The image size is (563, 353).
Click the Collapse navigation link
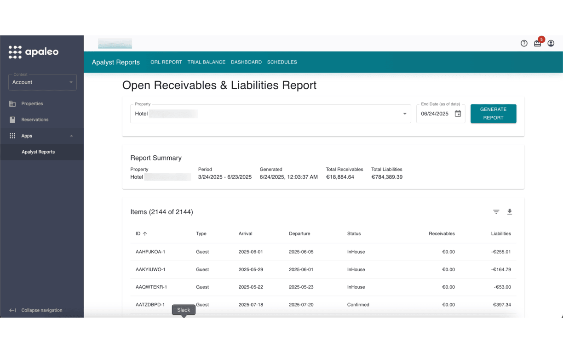[x=42, y=310]
